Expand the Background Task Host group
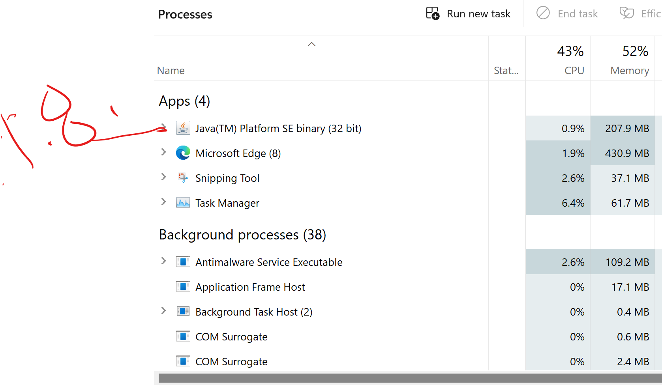Screen dimensions: 662x385 [164, 311]
